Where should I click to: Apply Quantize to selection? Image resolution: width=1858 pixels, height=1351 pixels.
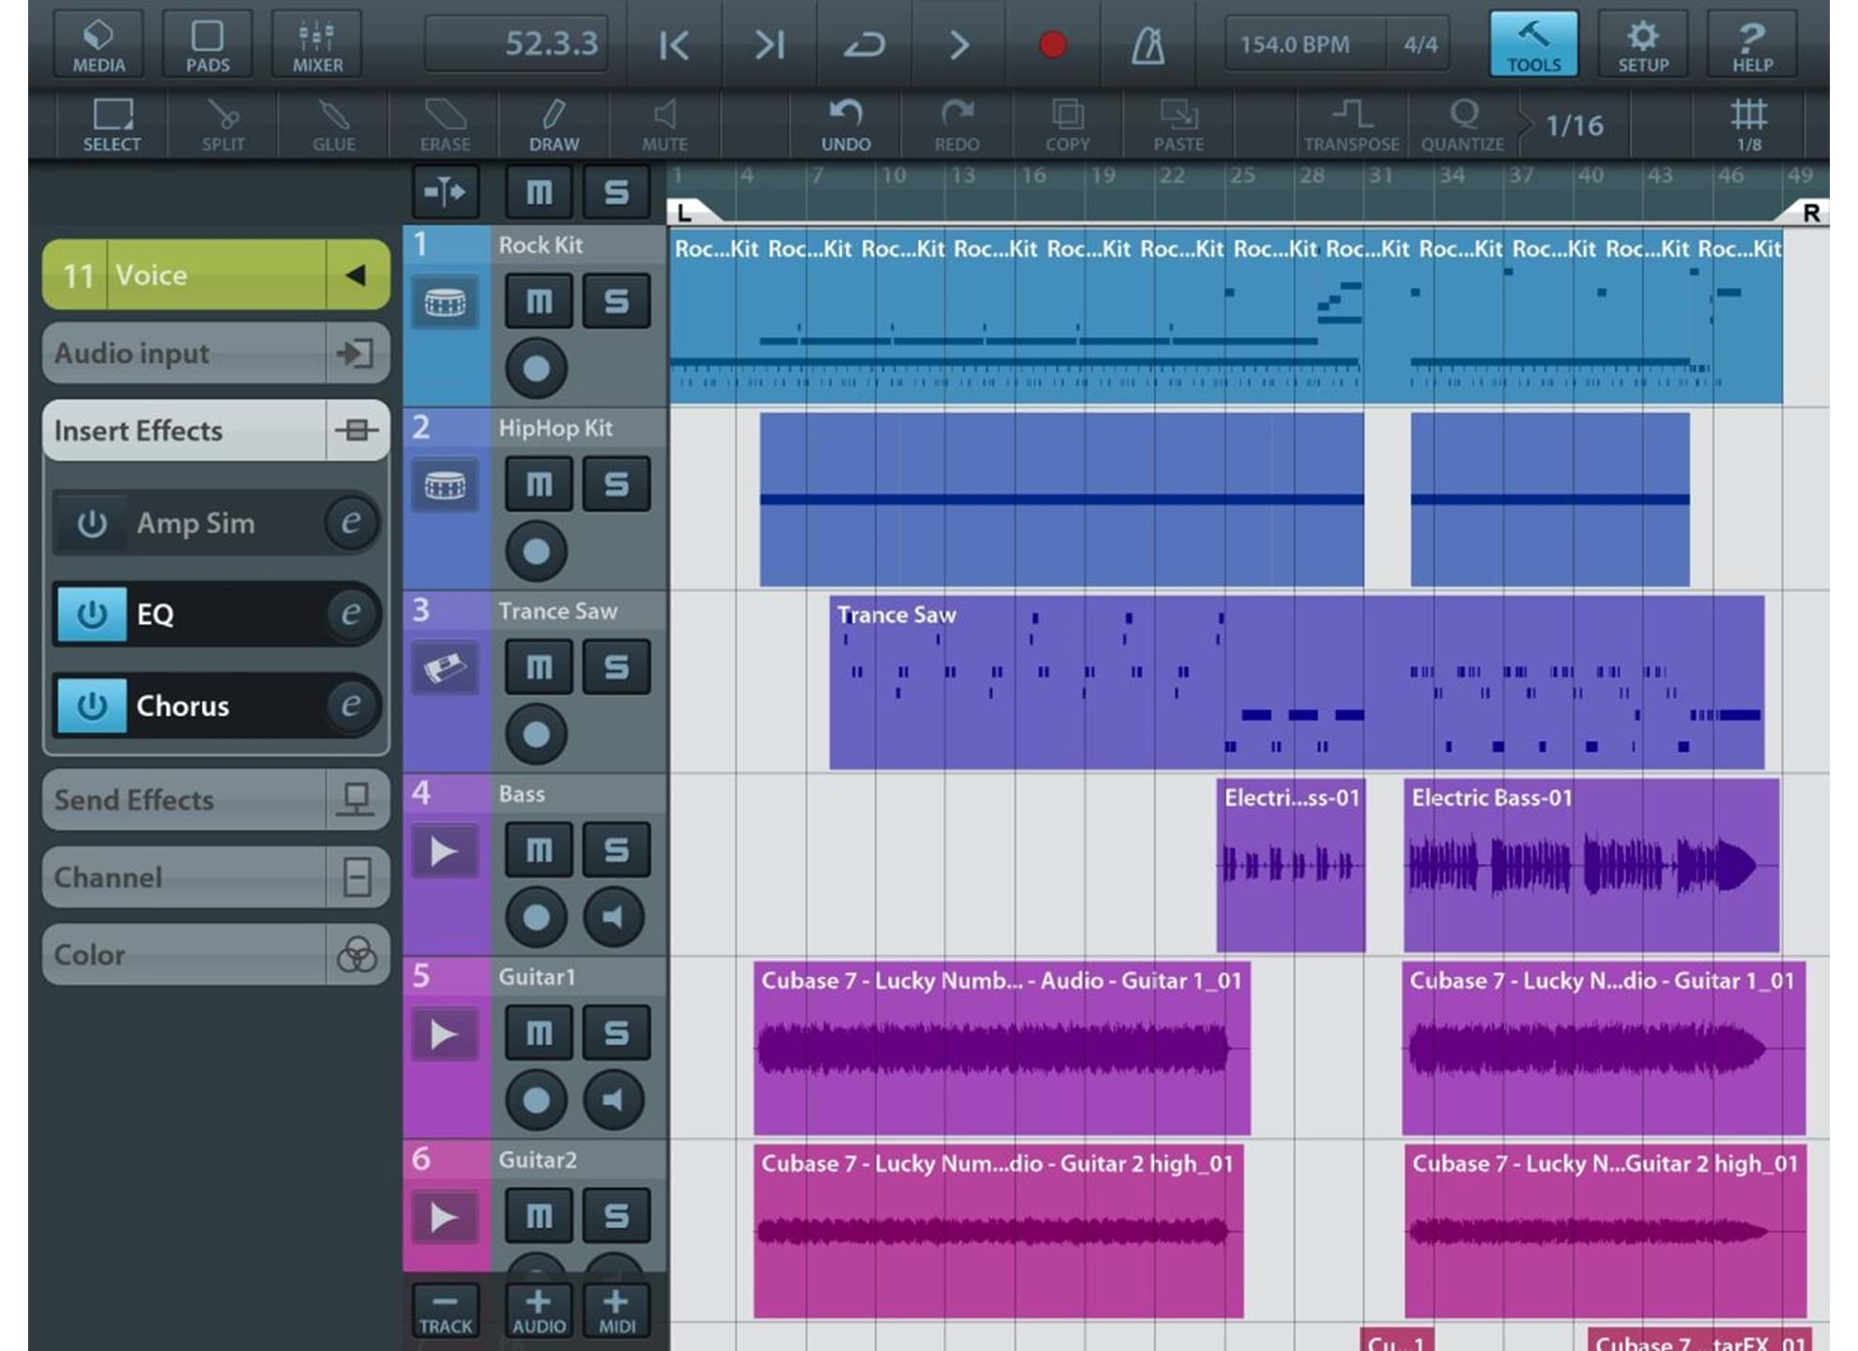point(1462,125)
